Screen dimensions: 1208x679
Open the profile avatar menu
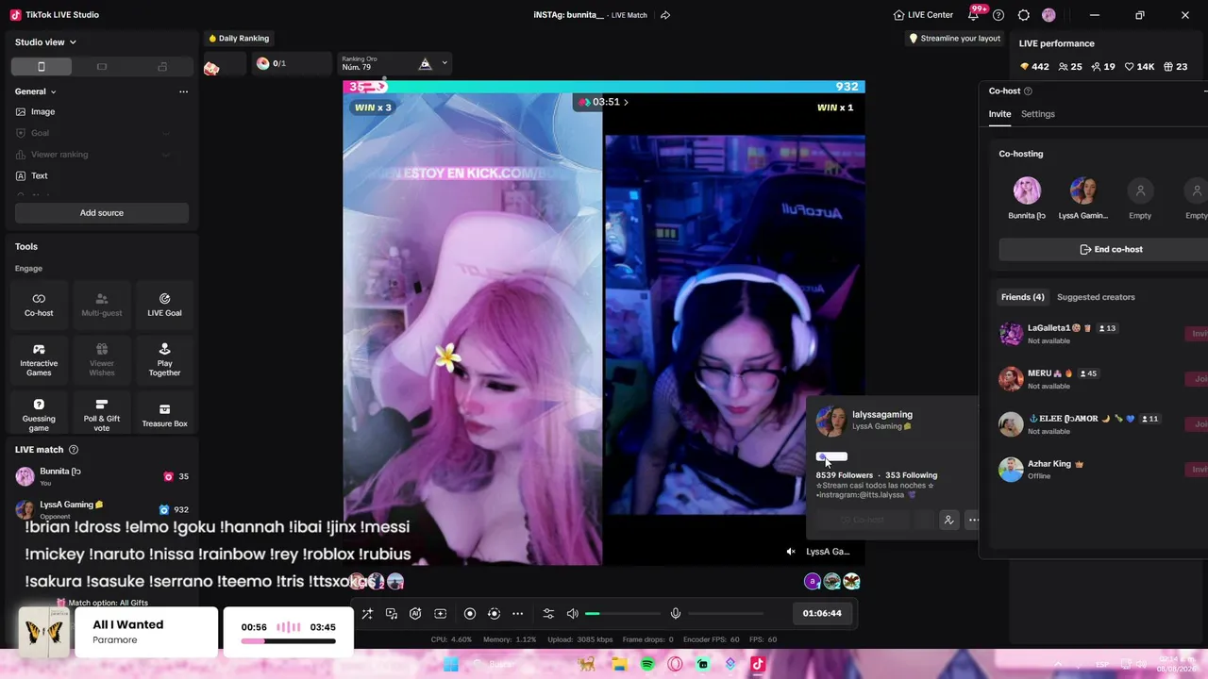(x=1049, y=15)
